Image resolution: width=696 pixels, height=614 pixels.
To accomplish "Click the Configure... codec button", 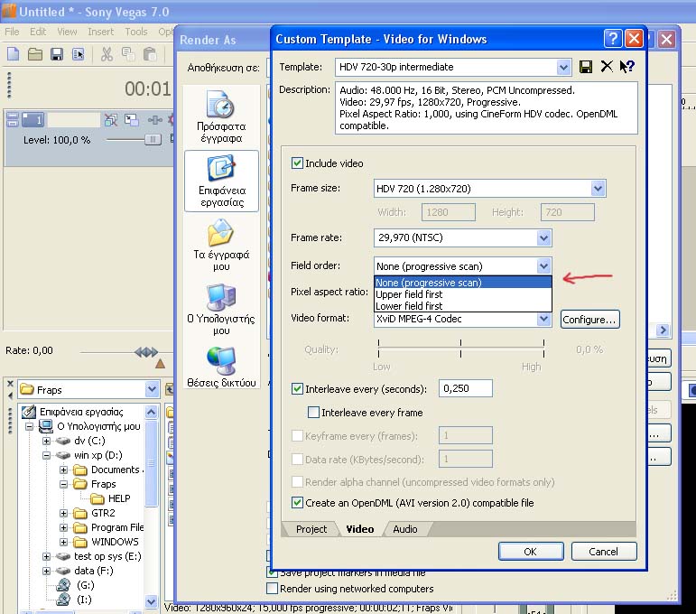I will pos(589,320).
